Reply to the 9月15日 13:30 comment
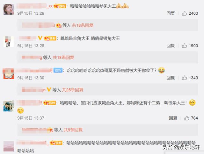Viewport: 204px width, 154px height. pos(171,78)
